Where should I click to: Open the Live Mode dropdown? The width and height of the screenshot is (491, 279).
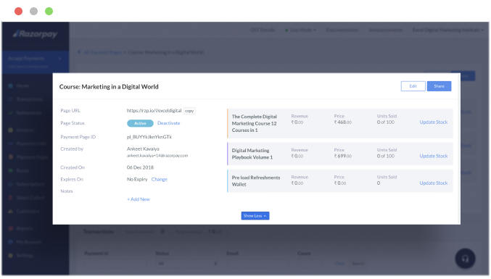[300, 30]
